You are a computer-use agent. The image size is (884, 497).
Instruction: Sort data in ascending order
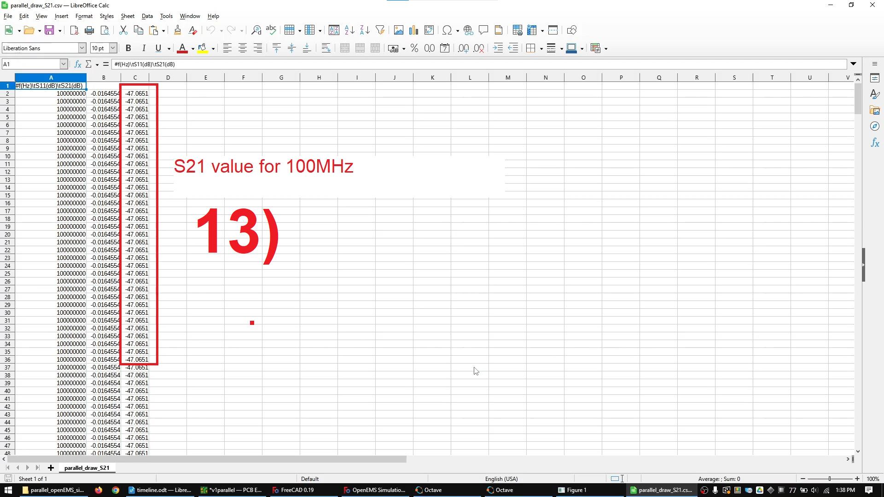tap(349, 30)
